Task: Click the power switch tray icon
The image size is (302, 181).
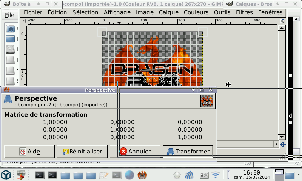Action: 204,175
